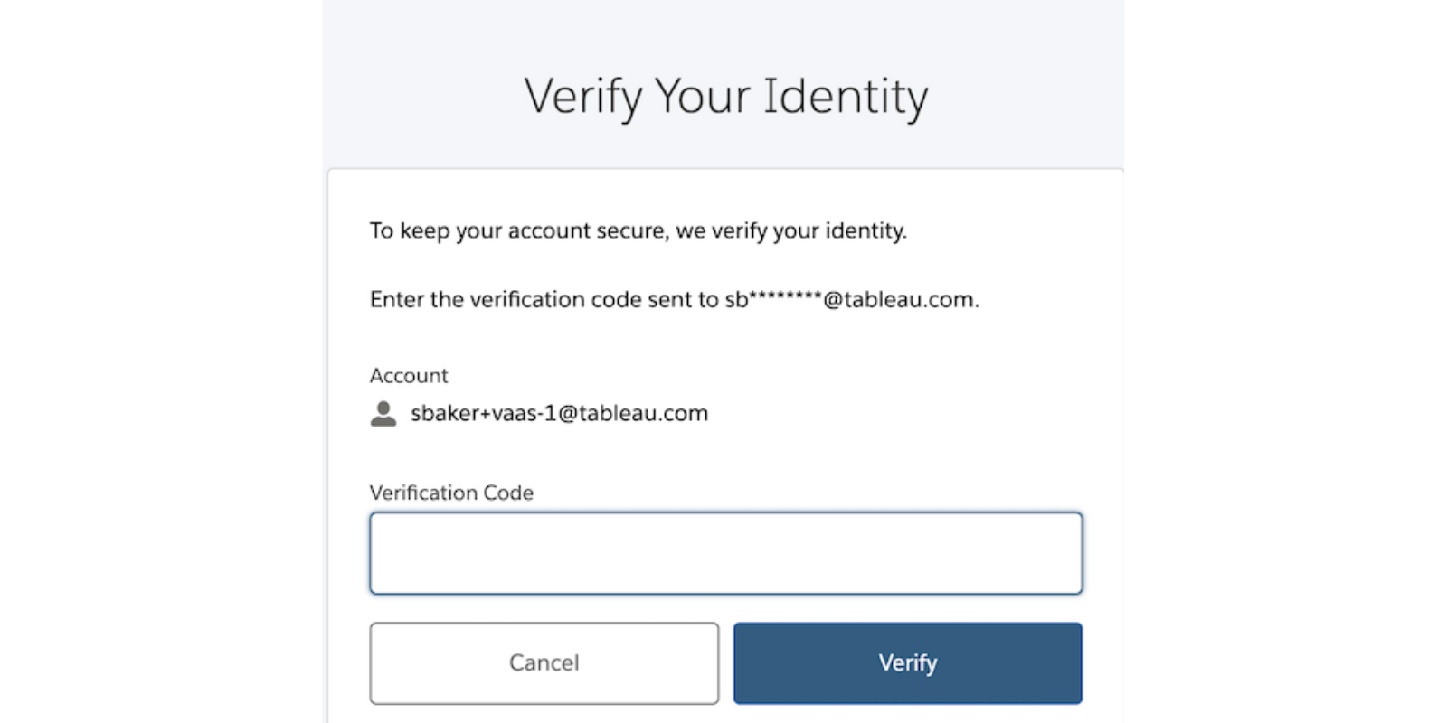Click the 'Verification Code' field label
The image size is (1447, 723).
[x=451, y=493]
